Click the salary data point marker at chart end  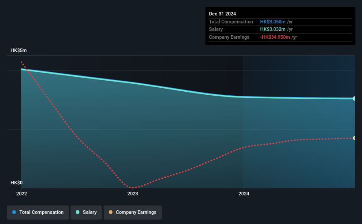tap(355, 99)
